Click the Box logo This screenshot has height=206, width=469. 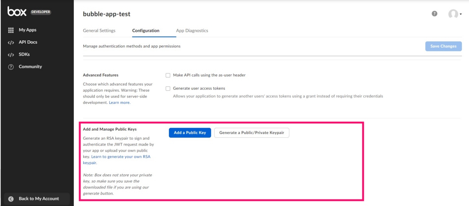pos(17,11)
